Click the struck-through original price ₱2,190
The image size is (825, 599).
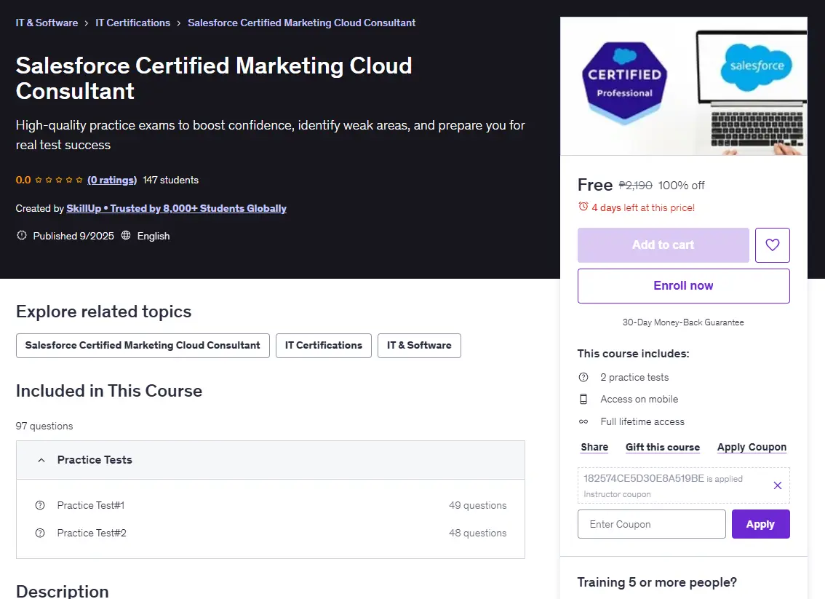pyautogui.click(x=635, y=186)
